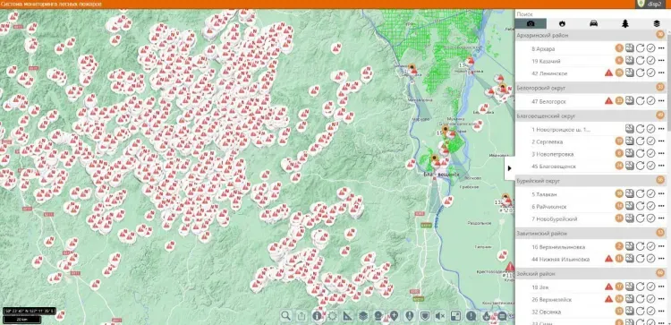The image size is (671, 325).
Task: Click the split-window layout icon in toolbar
Action: [x=455, y=316]
